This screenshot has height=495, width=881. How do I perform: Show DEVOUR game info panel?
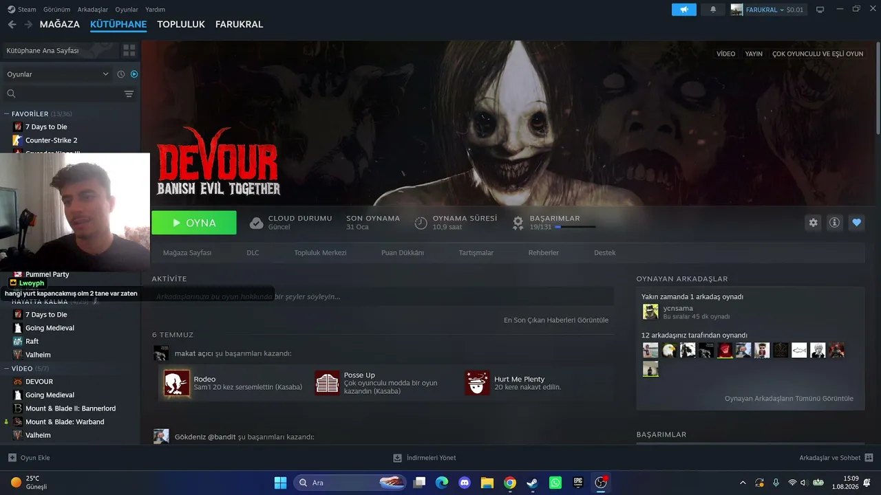(x=835, y=223)
